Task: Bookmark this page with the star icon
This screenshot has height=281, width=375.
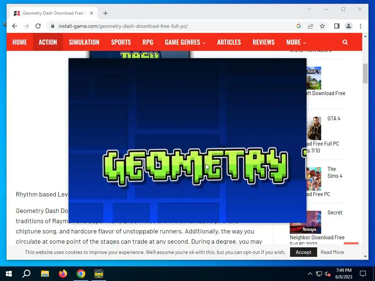Action: 322,26
